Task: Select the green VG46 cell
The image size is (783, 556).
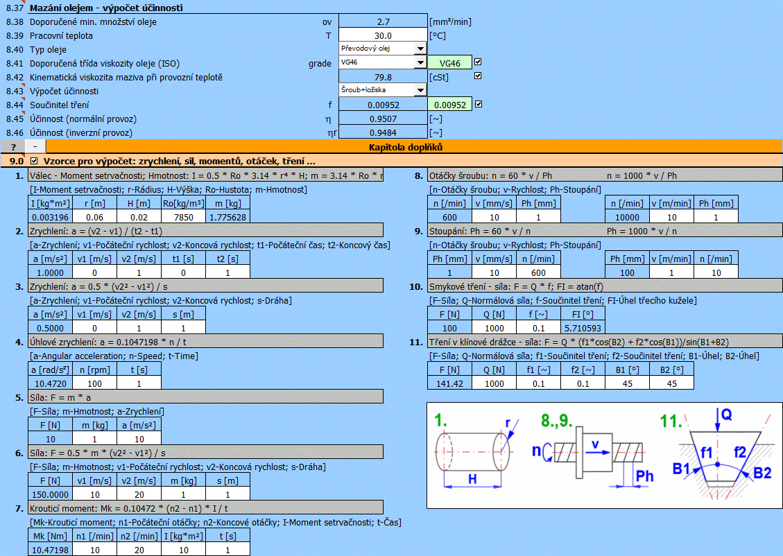Action: [x=449, y=63]
